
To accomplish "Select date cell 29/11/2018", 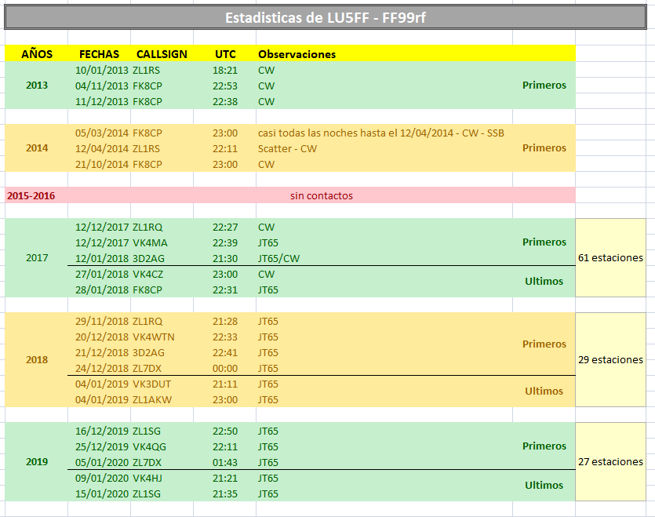I will coord(101,321).
